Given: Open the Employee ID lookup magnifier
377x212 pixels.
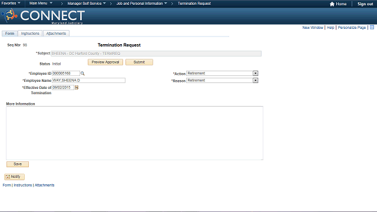Looking at the screenshot, I should 82,73.
